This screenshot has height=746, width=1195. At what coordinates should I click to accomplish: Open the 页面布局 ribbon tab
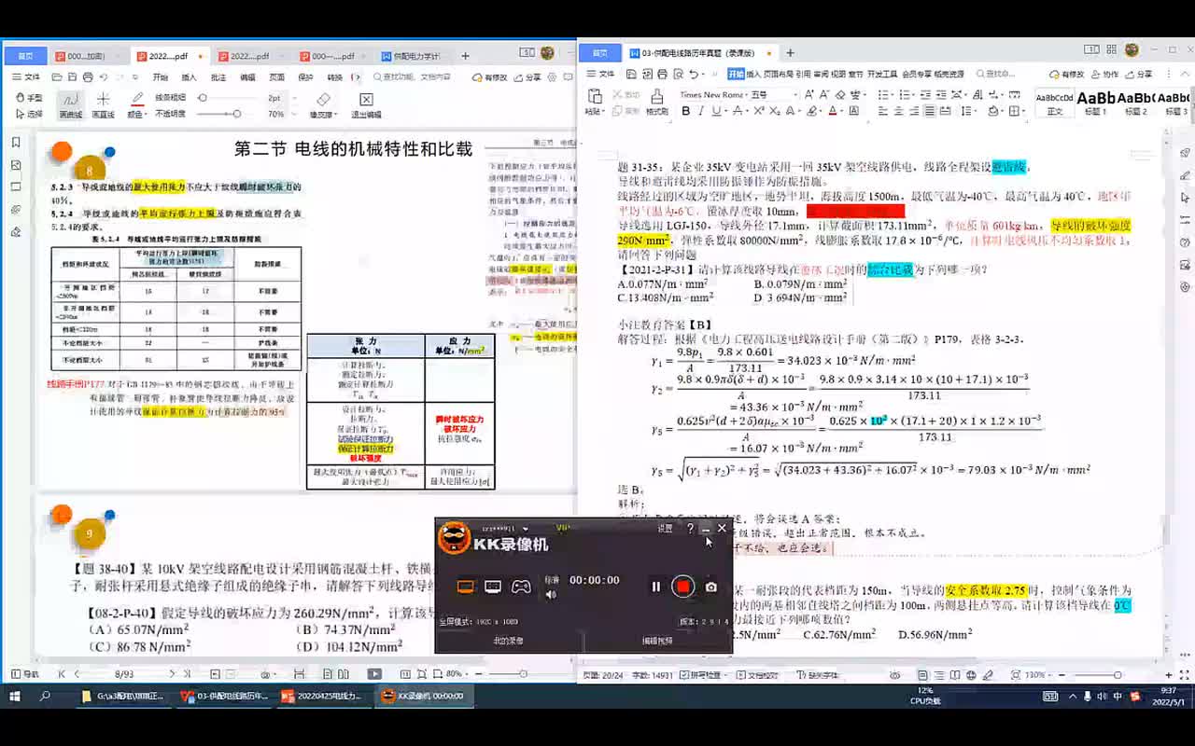pyautogui.click(x=780, y=74)
